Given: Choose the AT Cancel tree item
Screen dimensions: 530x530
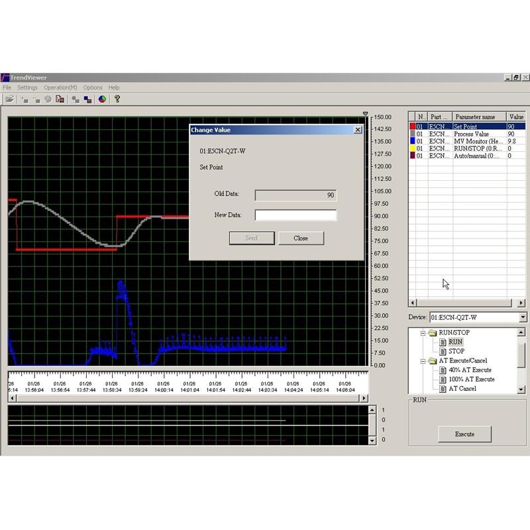Looking at the screenshot, I should pyautogui.click(x=462, y=389).
